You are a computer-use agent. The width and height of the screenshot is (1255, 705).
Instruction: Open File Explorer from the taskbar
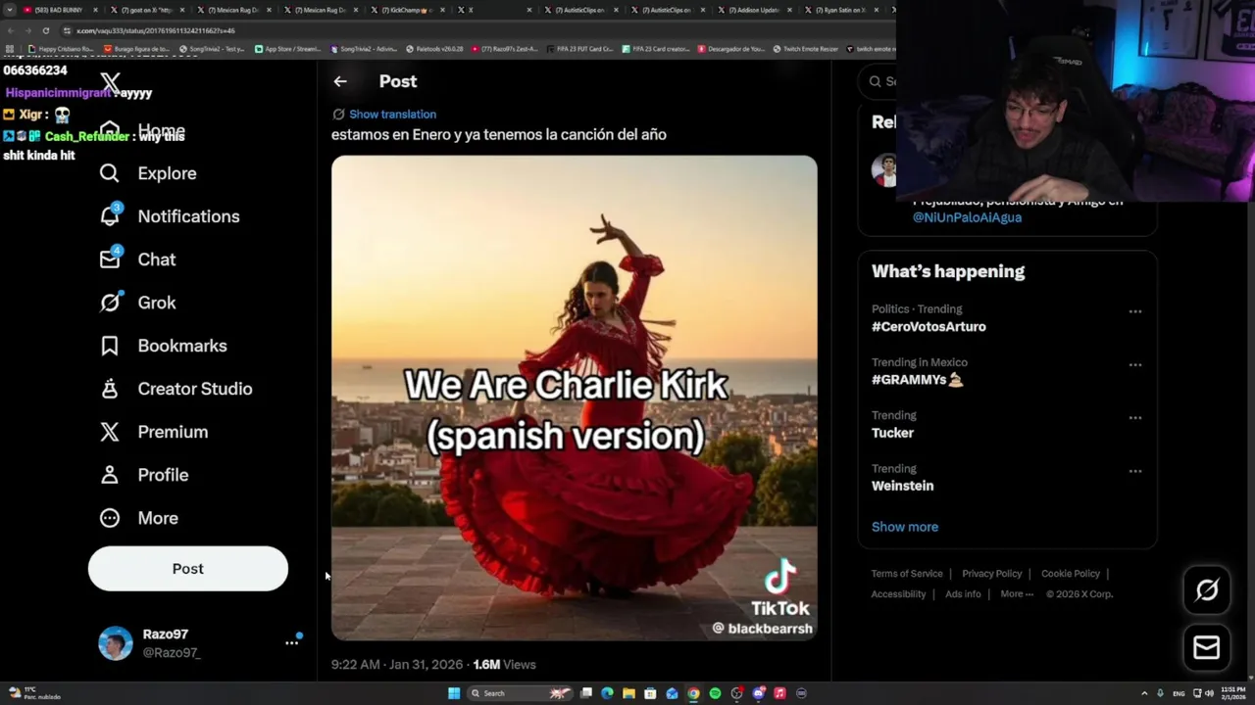pos(628,693)
